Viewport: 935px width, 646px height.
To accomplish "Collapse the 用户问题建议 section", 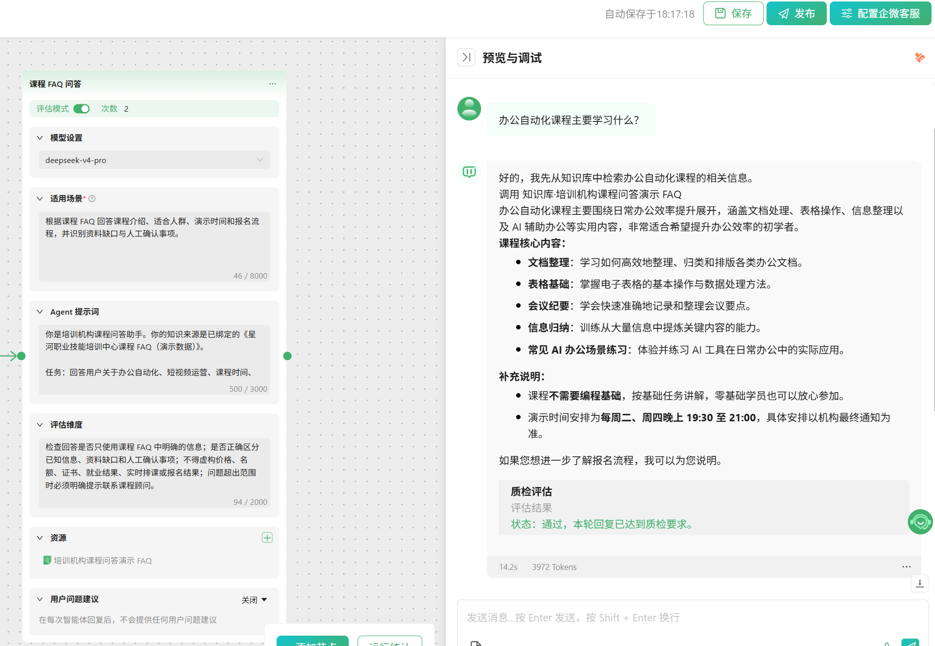I will coord(40,599).
